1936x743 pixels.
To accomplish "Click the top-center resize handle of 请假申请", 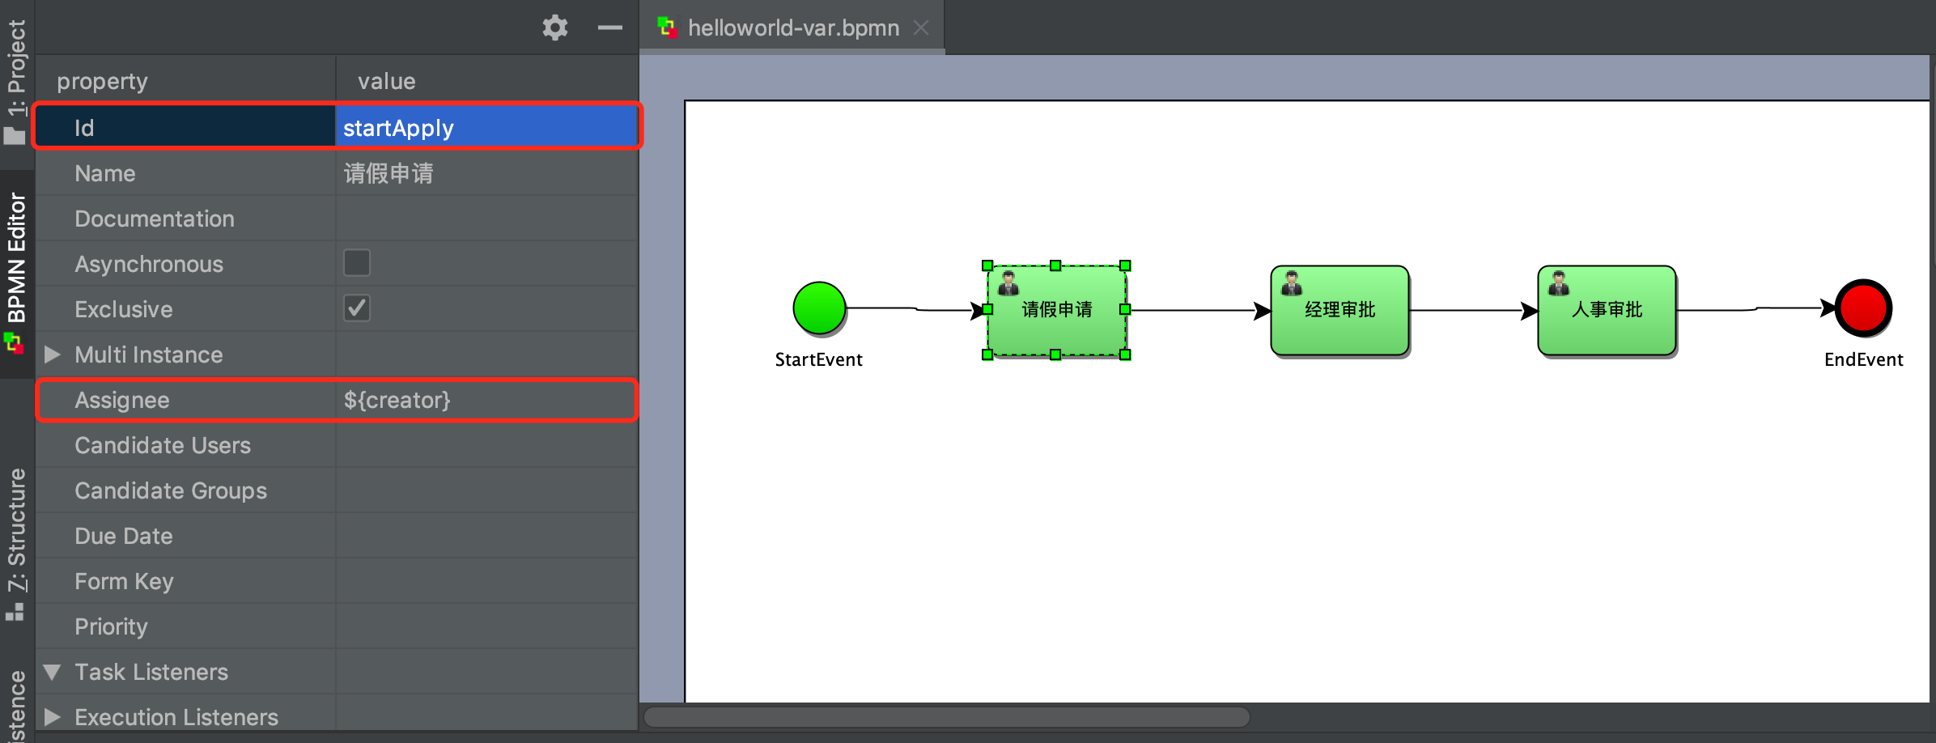I will (x=1055, y=265).
